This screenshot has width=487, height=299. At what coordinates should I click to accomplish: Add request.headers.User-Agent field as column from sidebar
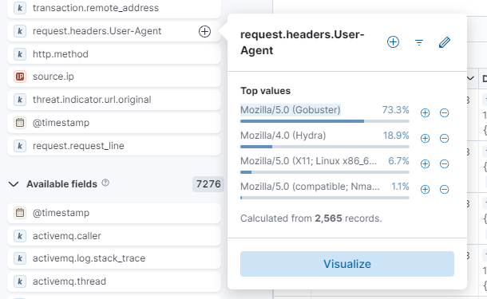point(204,31)
